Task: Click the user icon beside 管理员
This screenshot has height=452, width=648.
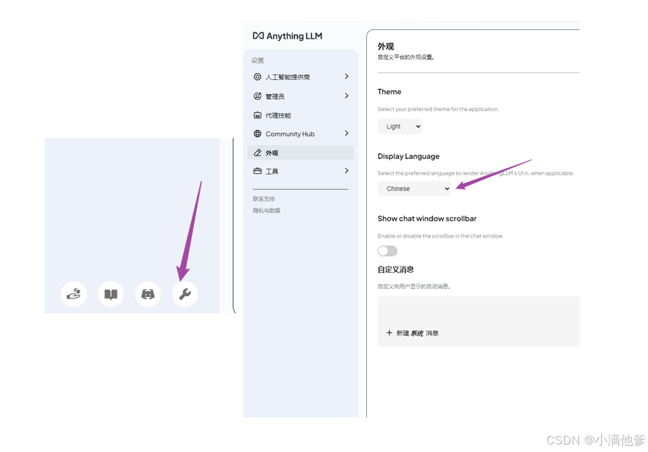Action: tap(257, 96)
